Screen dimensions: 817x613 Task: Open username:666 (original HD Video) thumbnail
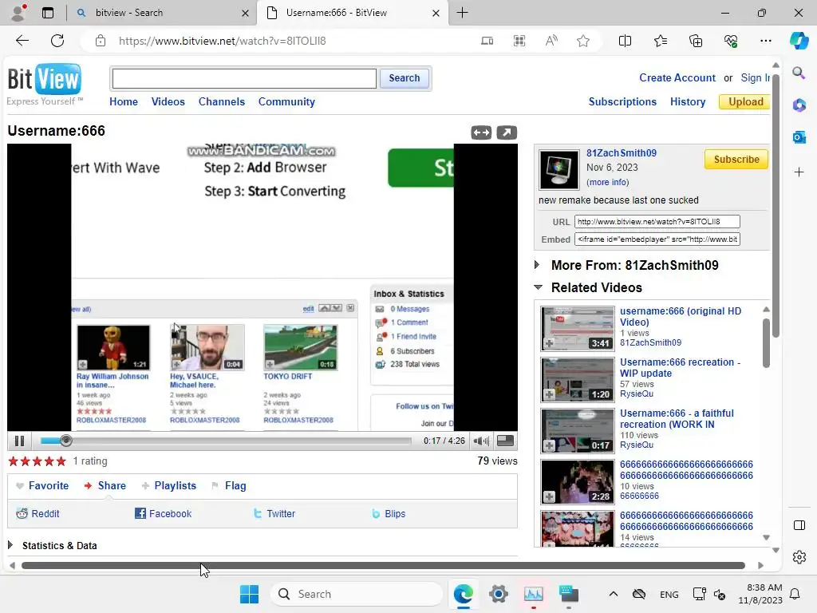(578, 328)
